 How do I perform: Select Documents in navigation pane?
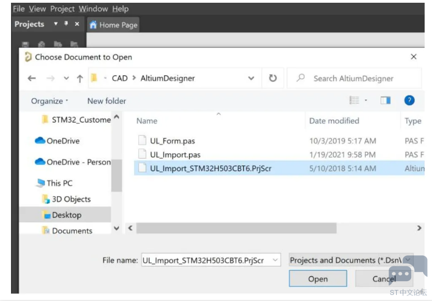click(x=67, y=231)
